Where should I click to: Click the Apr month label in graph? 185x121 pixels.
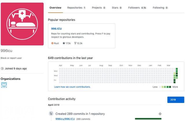pyautogui.click(x=60, y=65)
